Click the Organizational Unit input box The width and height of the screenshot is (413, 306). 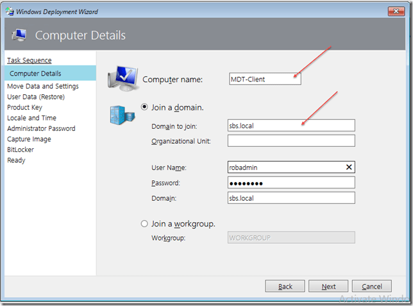point(291,140)
